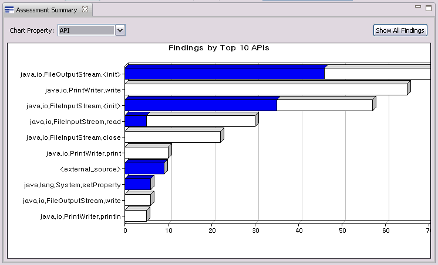Image resolution: width=438 pixels, height=265 pixels.
Task: Maximize the Assessment Summary view
Action: pos(429,8)
